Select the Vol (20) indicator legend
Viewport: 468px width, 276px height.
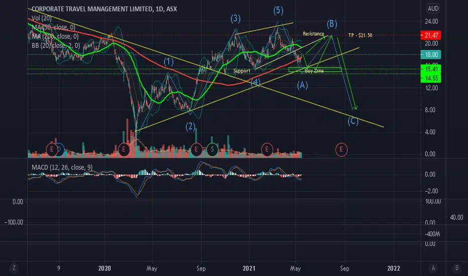pyautogui.click(x=42, y=18)
